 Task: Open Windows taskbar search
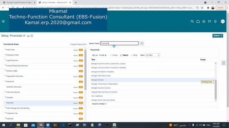coord(11,125)
